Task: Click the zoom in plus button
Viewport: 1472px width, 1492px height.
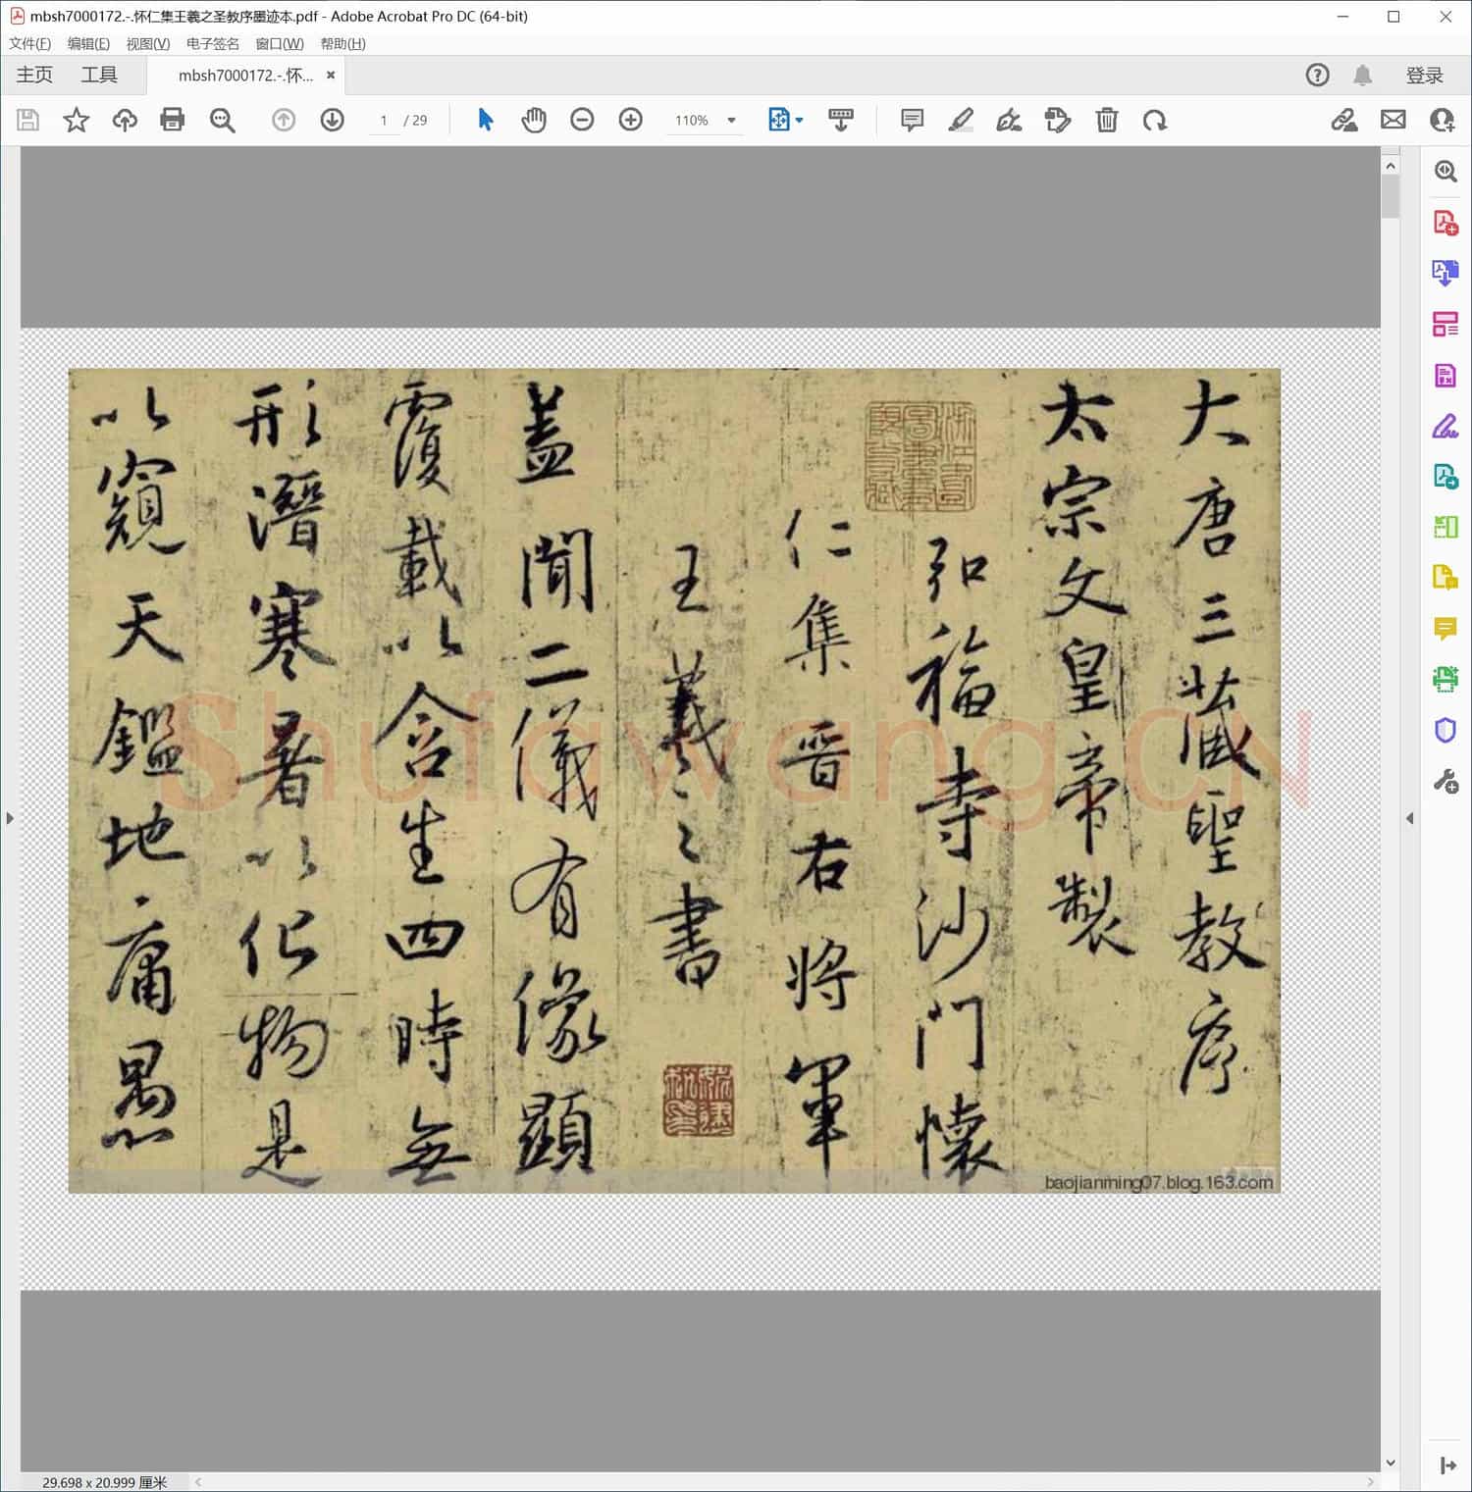Action: pos(630,120)
